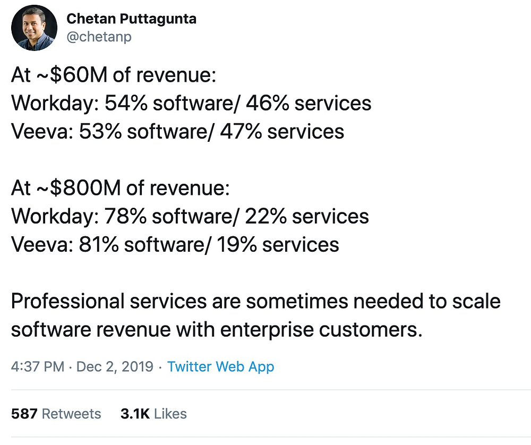Open the Twitter Web App source link
Image resolution: width=531 pixels, height=445 pixels.
point(220,366)
